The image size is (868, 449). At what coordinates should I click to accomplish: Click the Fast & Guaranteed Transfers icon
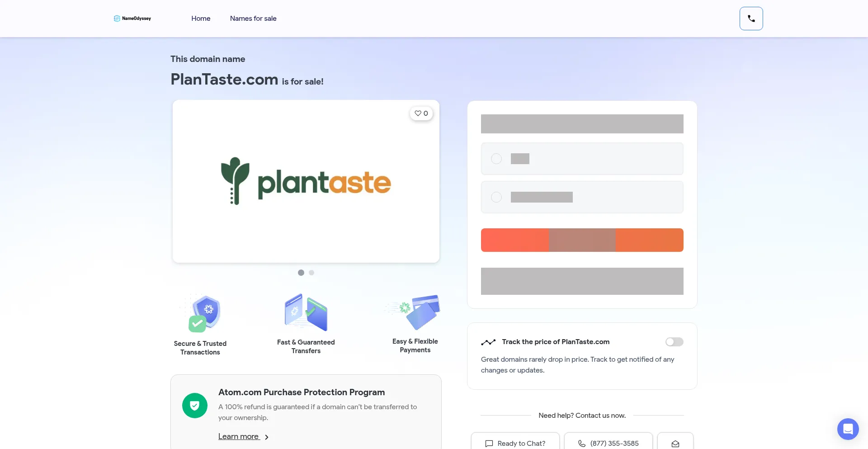coord(306,312)
